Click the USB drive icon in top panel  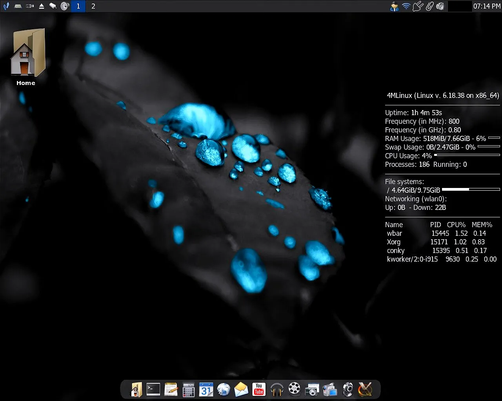tap(30, 6)
